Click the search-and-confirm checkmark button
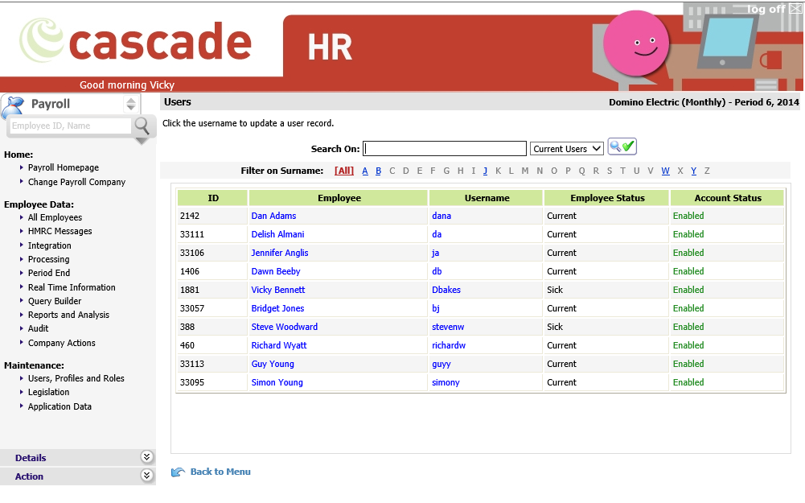Viewport: 805px width, 503px height. click(x=622, y=147)
